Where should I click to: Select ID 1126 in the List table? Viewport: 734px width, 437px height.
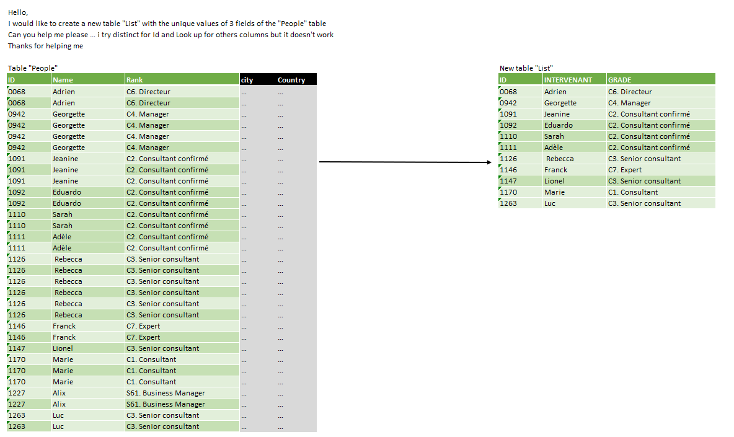point(521,159)
